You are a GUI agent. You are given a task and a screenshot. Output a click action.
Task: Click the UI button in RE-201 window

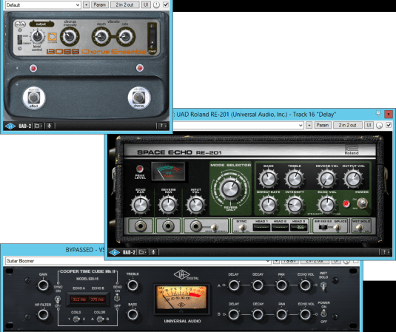(x=369, y=125)
